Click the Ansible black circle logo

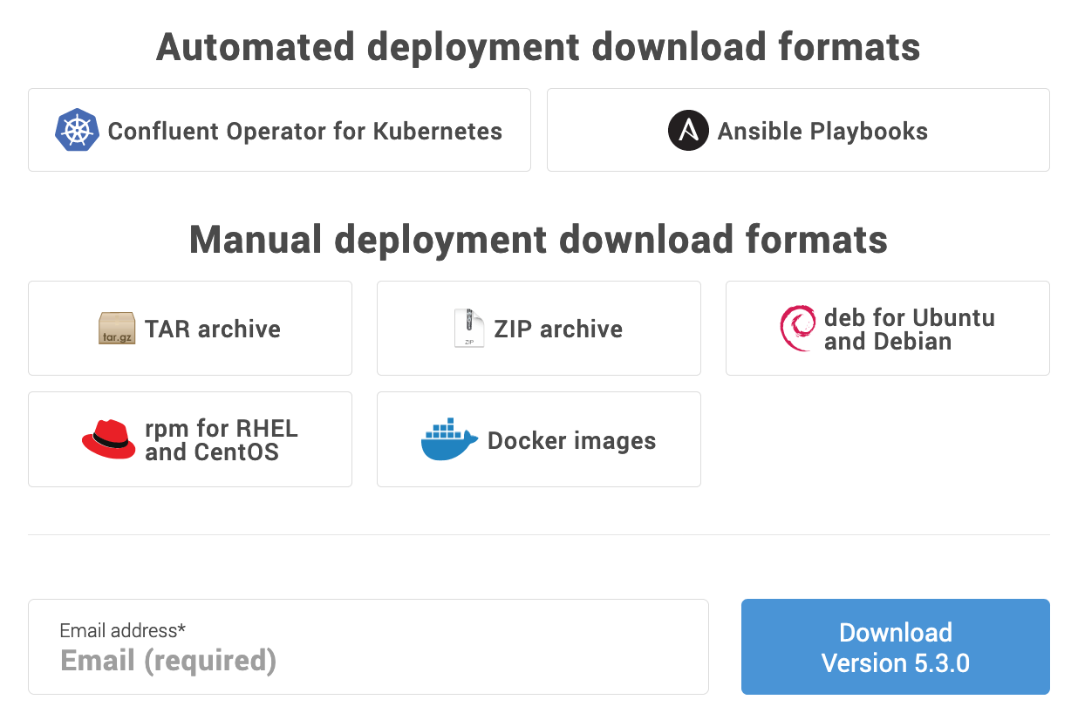tap(688, 131)
